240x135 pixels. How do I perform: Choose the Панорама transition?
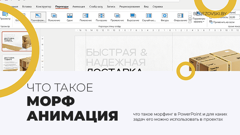(101, 17)
